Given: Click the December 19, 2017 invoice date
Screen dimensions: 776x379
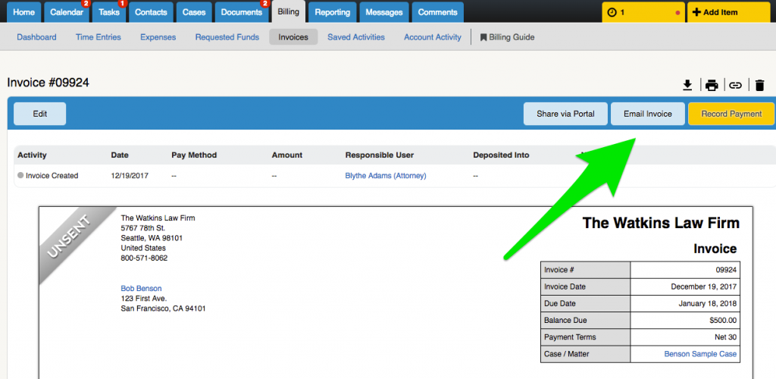Looking at the screenshot, I should pyautogui.click(x=704, y=287).
